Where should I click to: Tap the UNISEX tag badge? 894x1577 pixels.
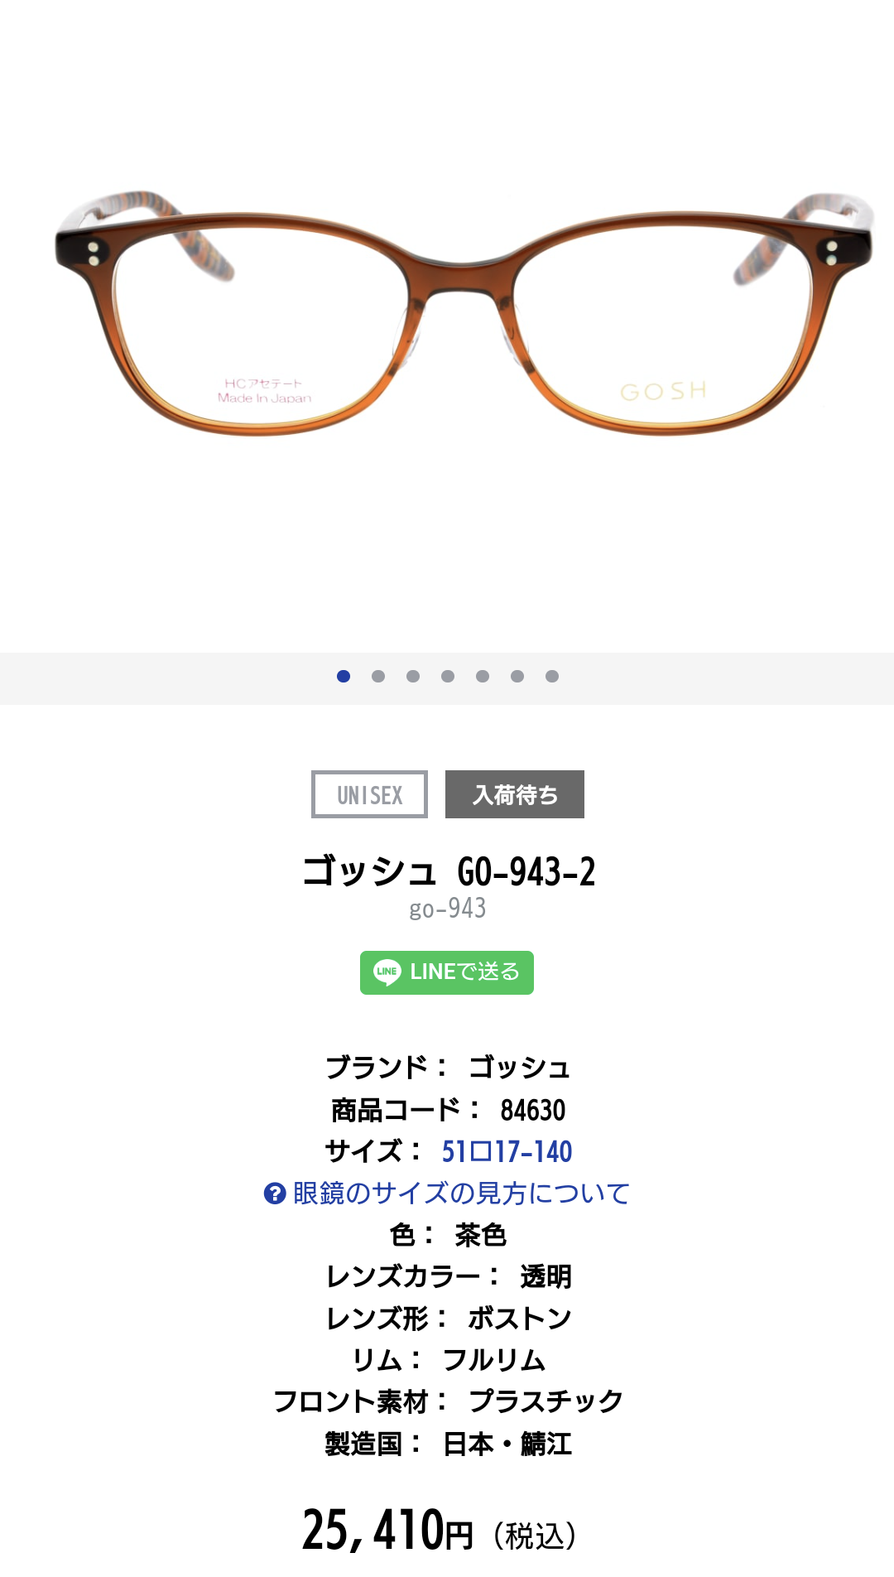369,794
